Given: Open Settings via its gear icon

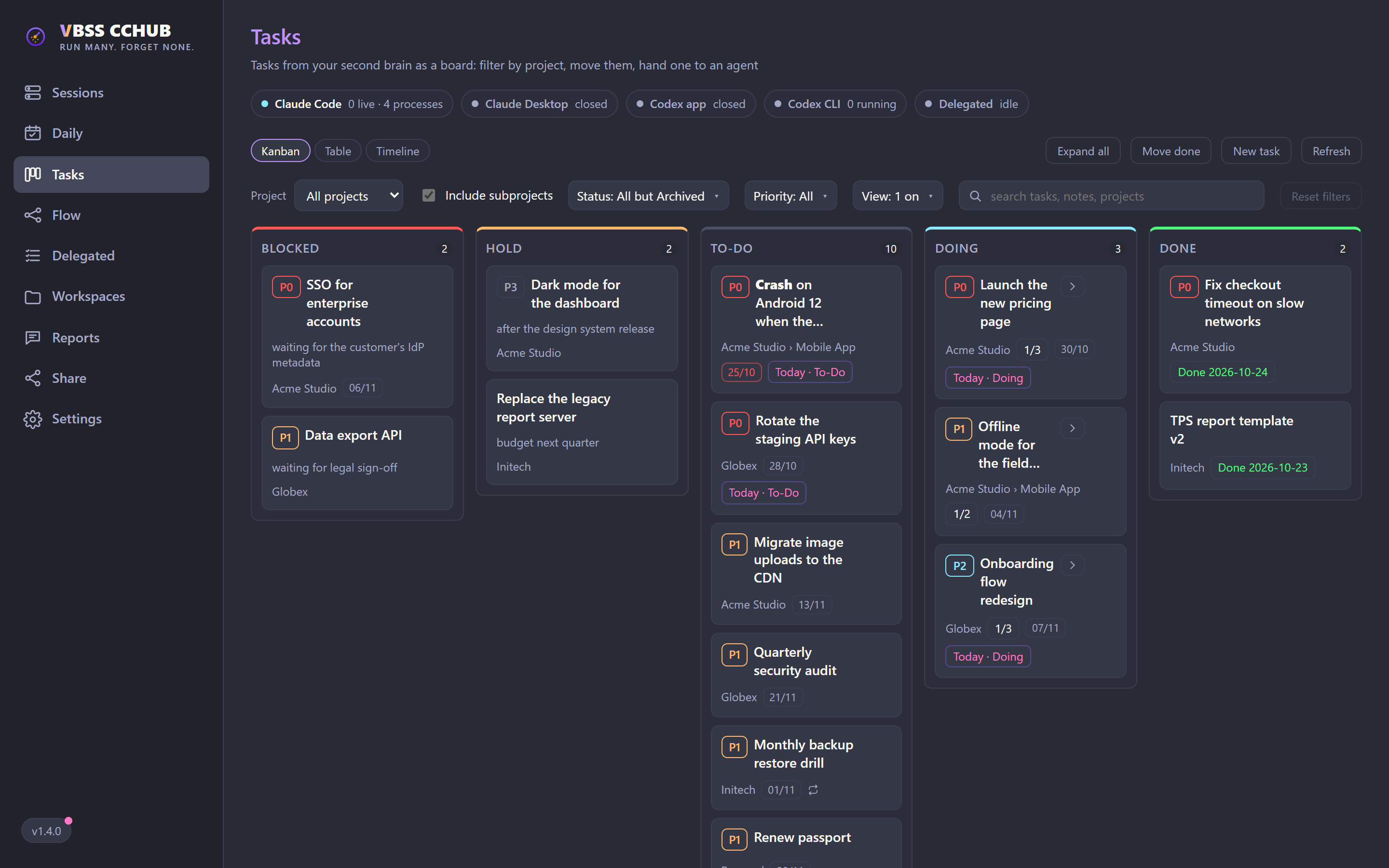Looking at the screenshot, I should [x=33, y=419].
